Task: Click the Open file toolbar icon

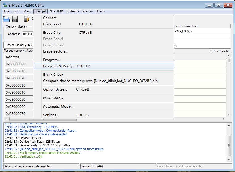Action: point(6,19)
